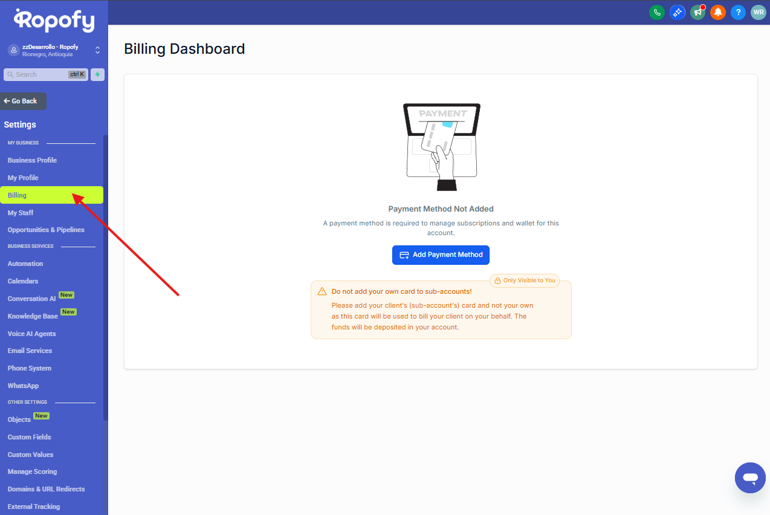
Task: Open the WhatsApp settings item
Action: [x=23, y=386]
